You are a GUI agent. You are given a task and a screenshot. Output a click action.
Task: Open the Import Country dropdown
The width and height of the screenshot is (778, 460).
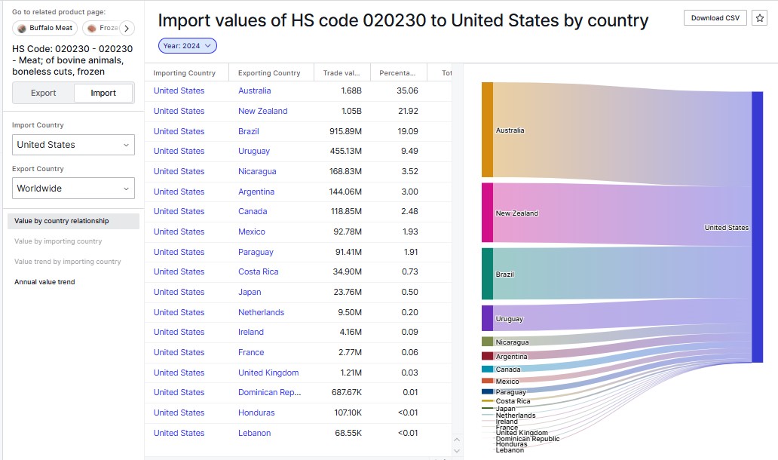point(73,144)
